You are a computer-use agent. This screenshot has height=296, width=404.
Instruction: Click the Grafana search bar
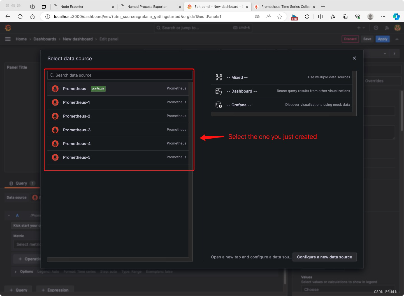click(203, 28)
